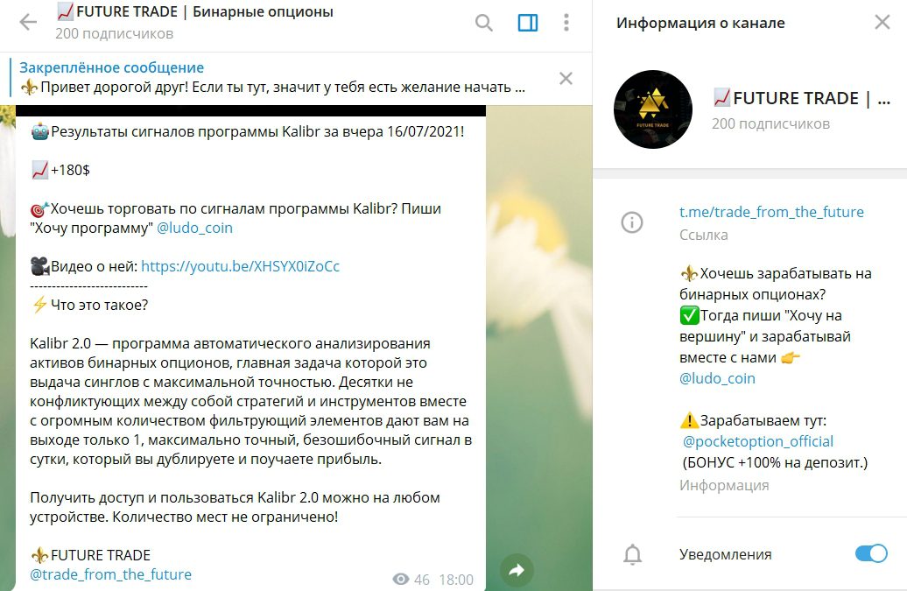Click the FUTURE TRADE channel avatar

pos(652,109)
